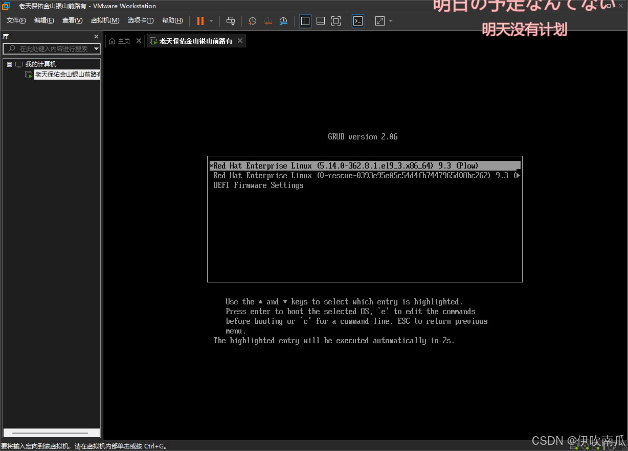
Task: Collapse the 我的计算机 tree node
Action: pyautogui.click(x=9, y=64)
